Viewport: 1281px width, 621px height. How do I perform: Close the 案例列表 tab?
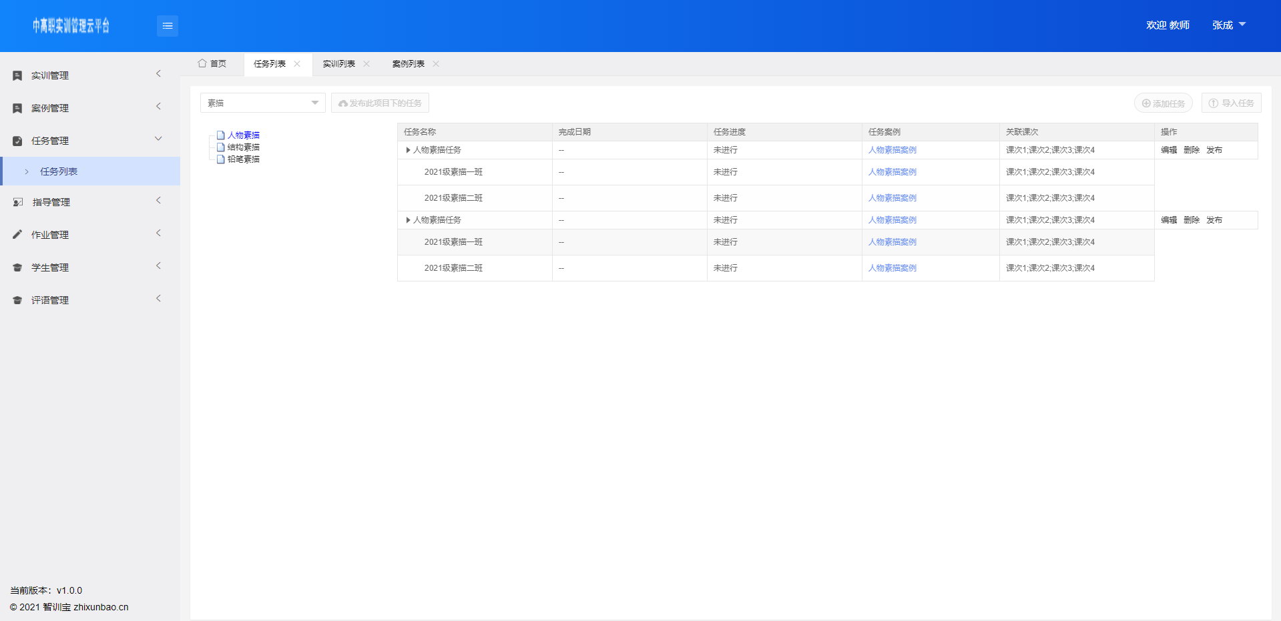point(436,64)
